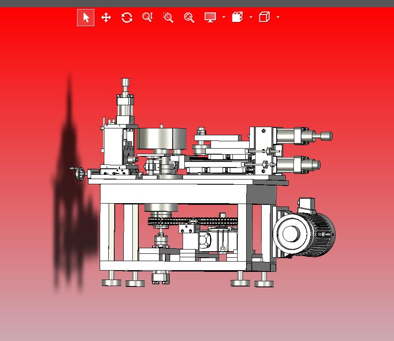Viewport: 394px width, 341px height.
Task: Choose the zoom window tool
Action: [168, 18]
